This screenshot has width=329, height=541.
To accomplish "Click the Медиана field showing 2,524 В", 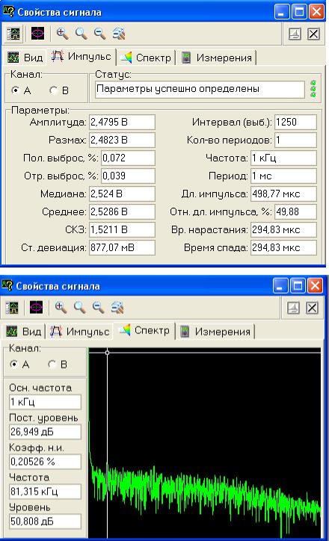I will (122, 194).
